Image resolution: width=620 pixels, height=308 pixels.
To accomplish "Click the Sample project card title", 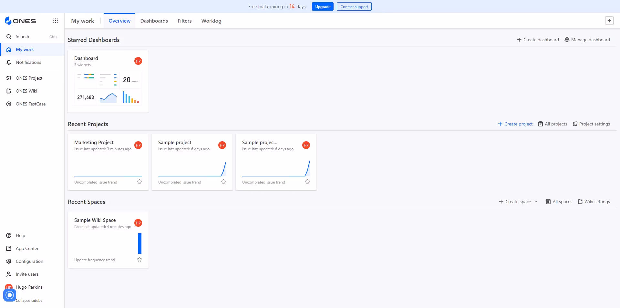I will click(x=175, y=142).
